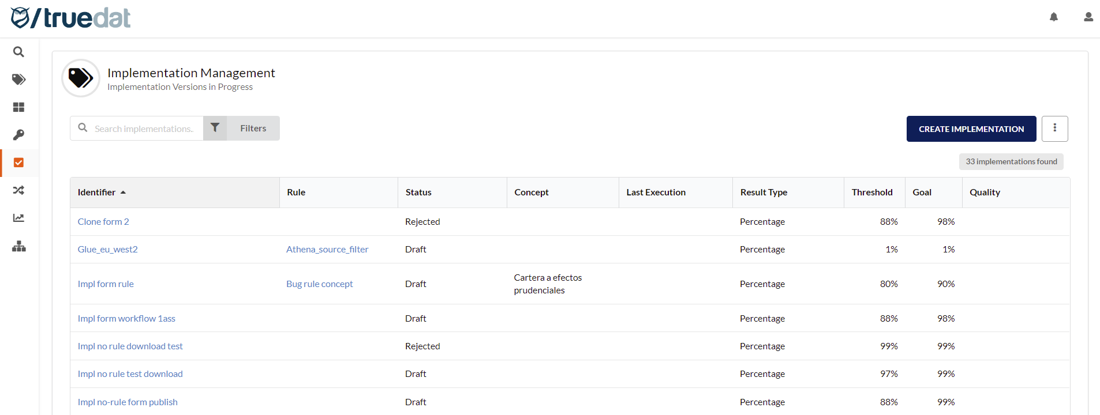Click the key icon in sidebar
This screenshot has width=1100, height=415.
(x=18, y=135)
